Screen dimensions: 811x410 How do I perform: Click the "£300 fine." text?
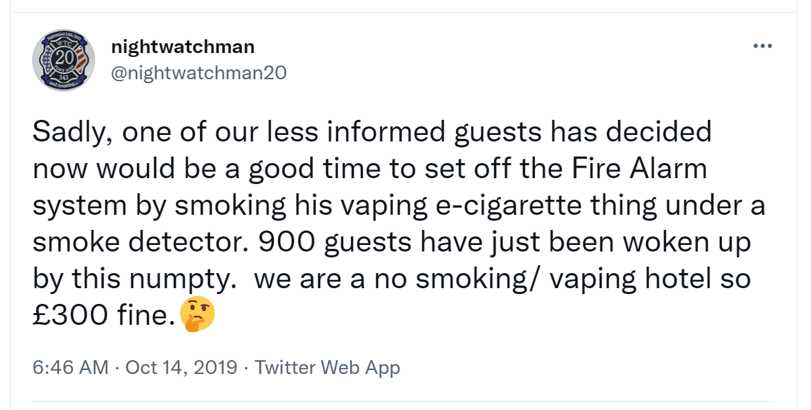pos(104,316)
